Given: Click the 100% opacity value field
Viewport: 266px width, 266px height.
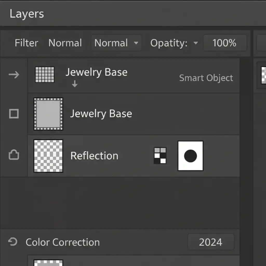Looking at the screenshot, I should pyautogui.click(x=224, y=43).
